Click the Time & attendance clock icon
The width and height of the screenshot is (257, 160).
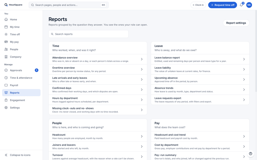click(6, 78)
